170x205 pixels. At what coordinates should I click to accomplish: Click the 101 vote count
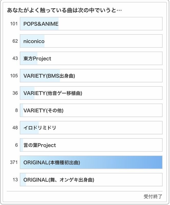(x=14, y=24)
